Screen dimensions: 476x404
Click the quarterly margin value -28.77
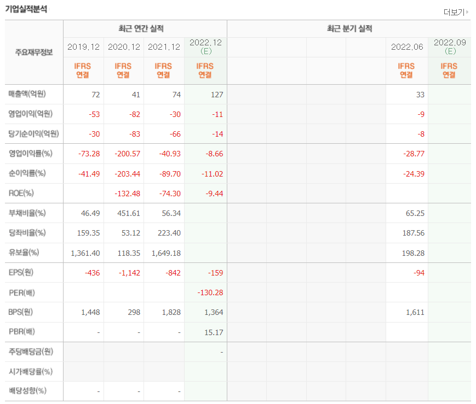414,154
